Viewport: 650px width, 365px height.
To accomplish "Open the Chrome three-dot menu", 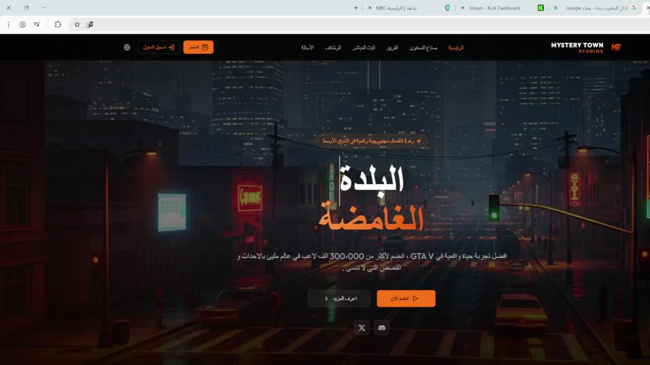I will (x=9, y=24).
